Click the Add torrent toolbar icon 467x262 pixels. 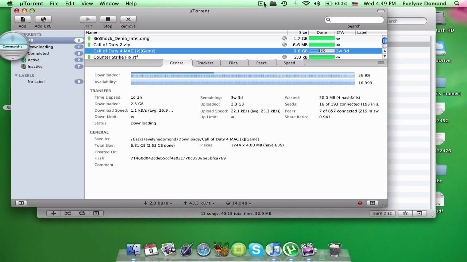coord(23,19)
